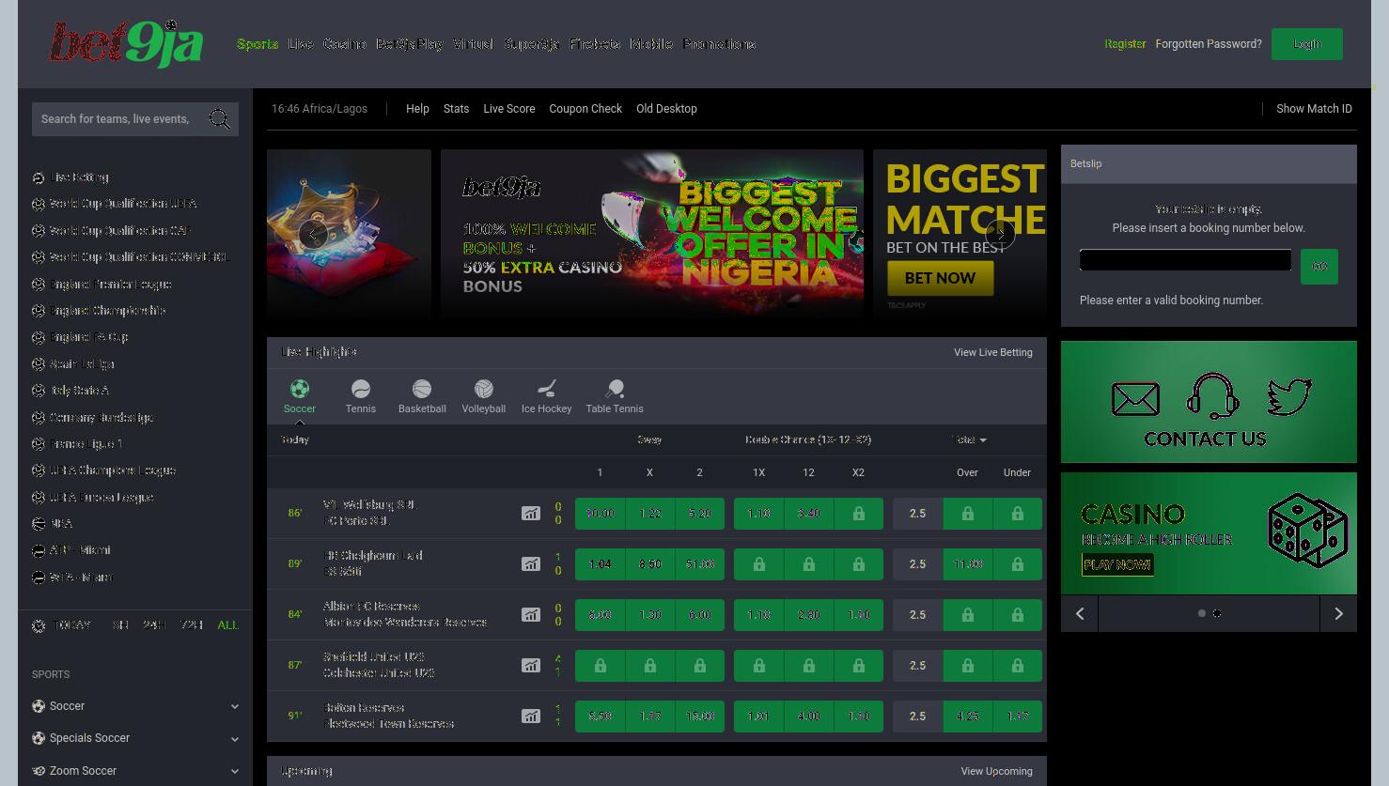Click the Register link
Screen dimensions: 1389x786
[1125, 44]
